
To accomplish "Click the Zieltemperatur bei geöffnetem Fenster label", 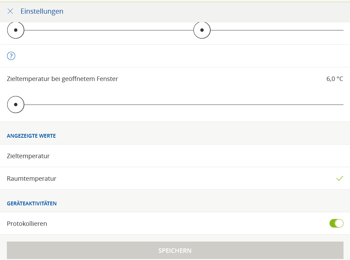I will point(62,79).
